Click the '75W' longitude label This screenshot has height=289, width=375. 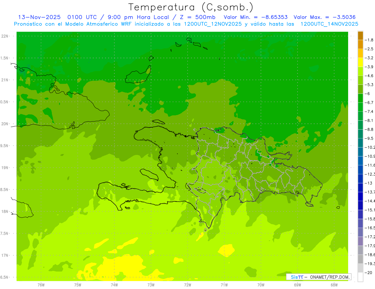pyautogui.click(x=78, y=285)
